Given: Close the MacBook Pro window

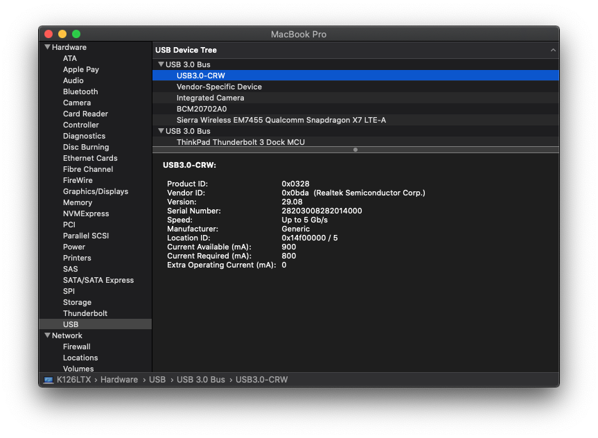Looking at the screenshot, I should (49, 34).
